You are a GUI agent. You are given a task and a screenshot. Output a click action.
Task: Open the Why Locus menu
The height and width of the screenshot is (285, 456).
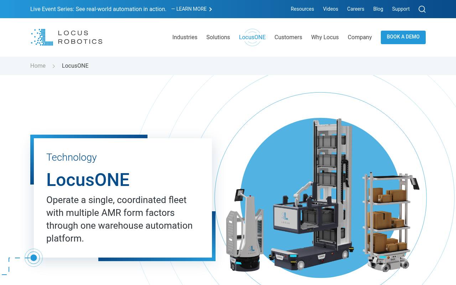325,37
